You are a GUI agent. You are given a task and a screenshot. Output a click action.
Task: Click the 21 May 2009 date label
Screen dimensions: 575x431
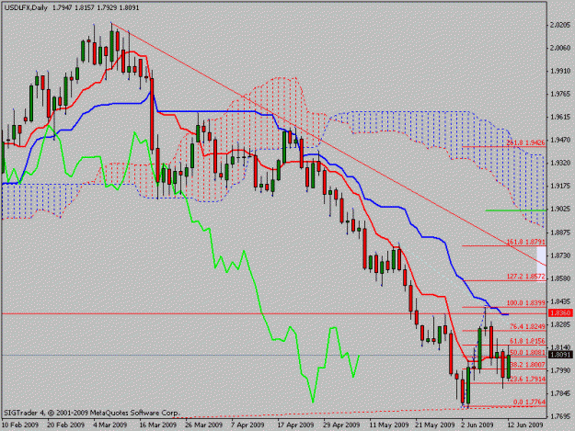[x=435, y=425]
